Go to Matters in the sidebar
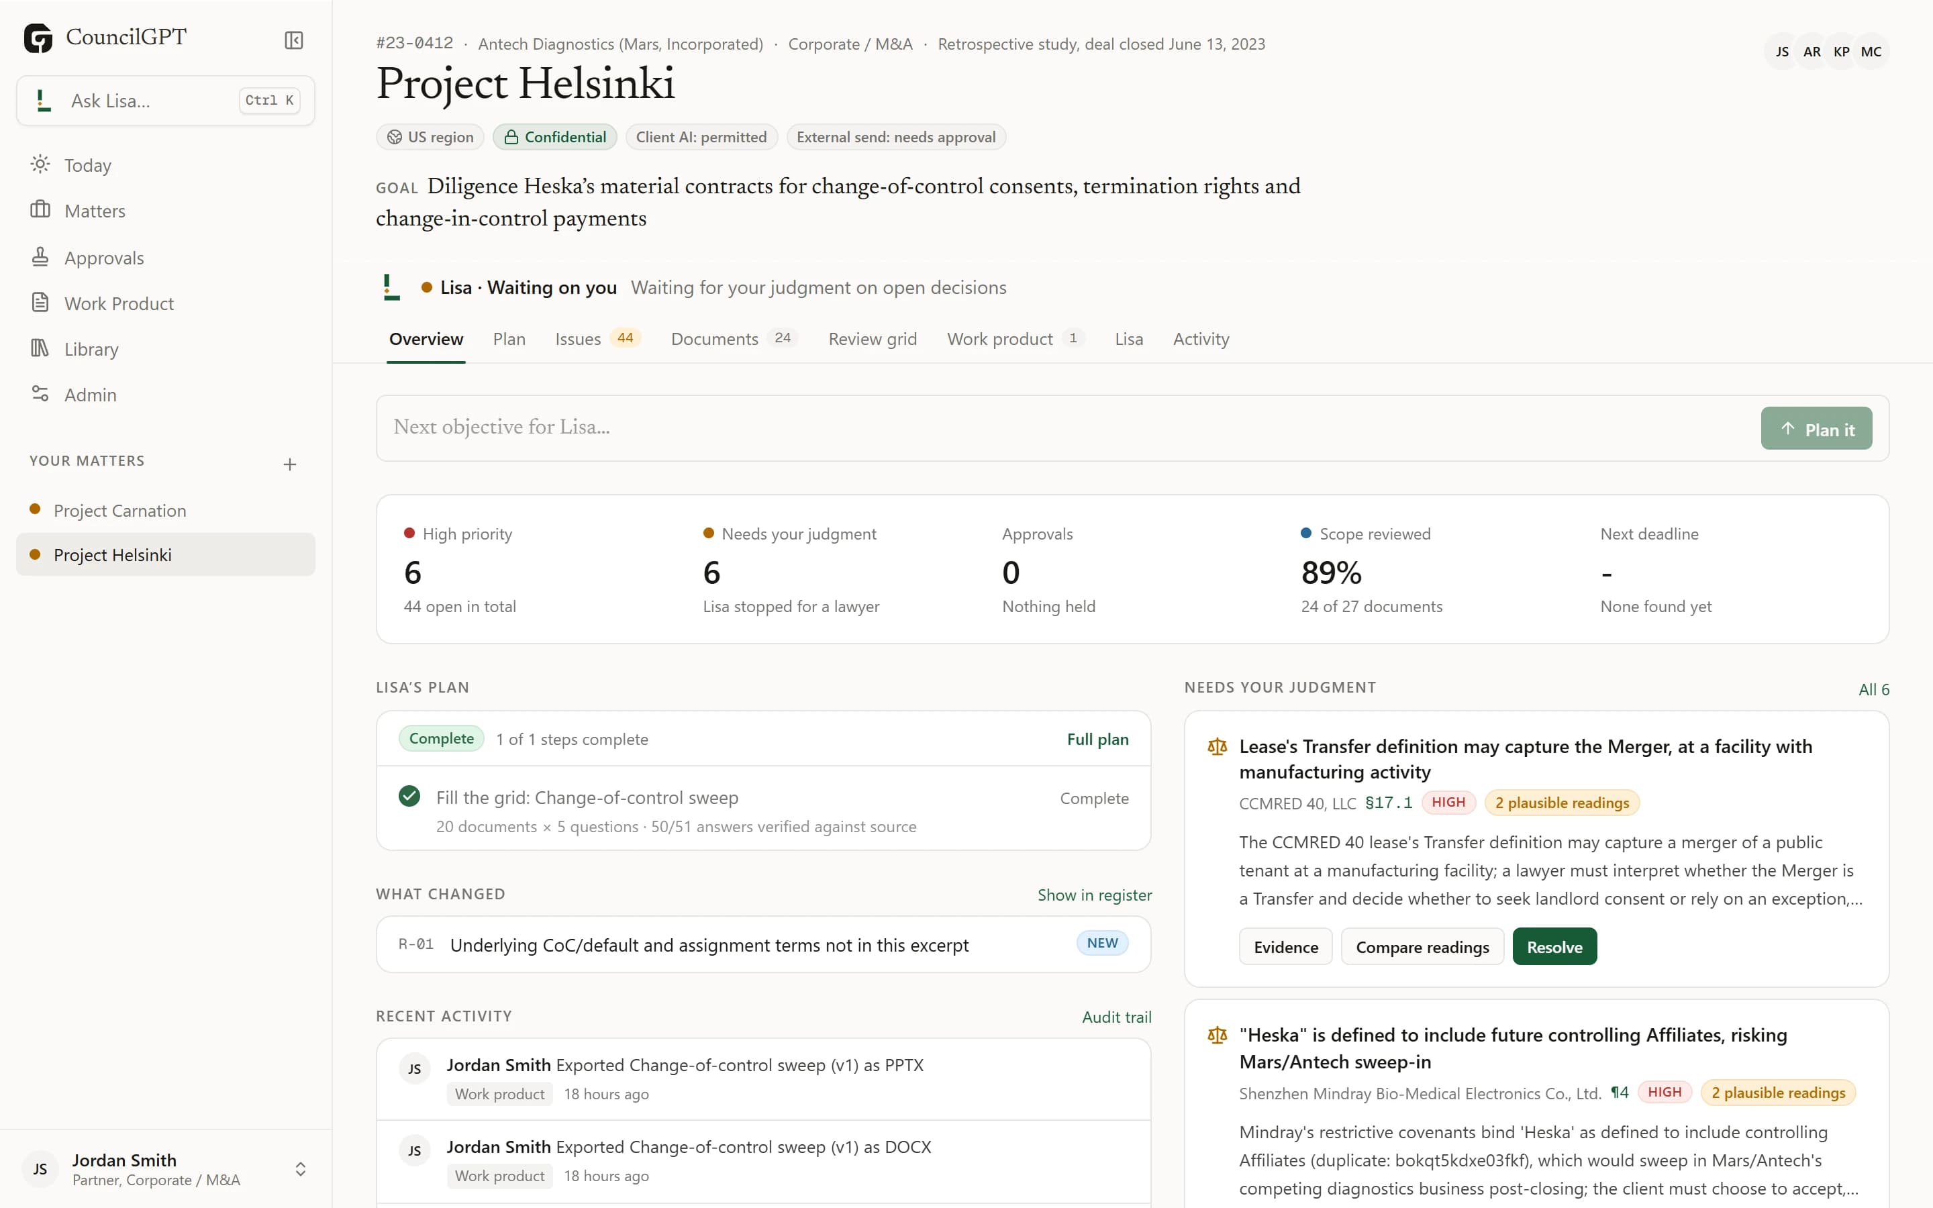Viewport: 1933px width, 1208px height. [x=166, y=210]
